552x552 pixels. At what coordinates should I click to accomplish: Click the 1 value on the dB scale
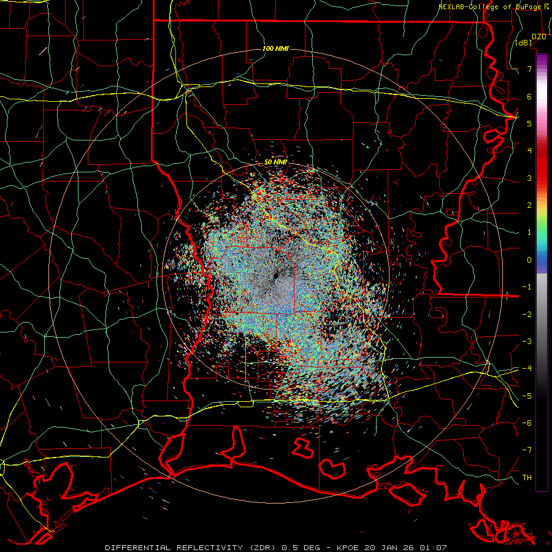pos(529,232)
